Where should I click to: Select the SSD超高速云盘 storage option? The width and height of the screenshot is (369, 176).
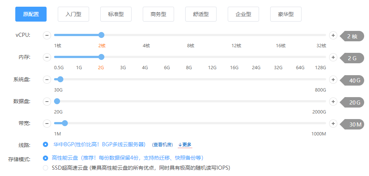coord(45,168)
